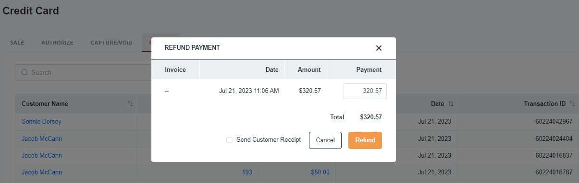
Task: Click the search magnifier icon
Action: click(x=25, y=73)
